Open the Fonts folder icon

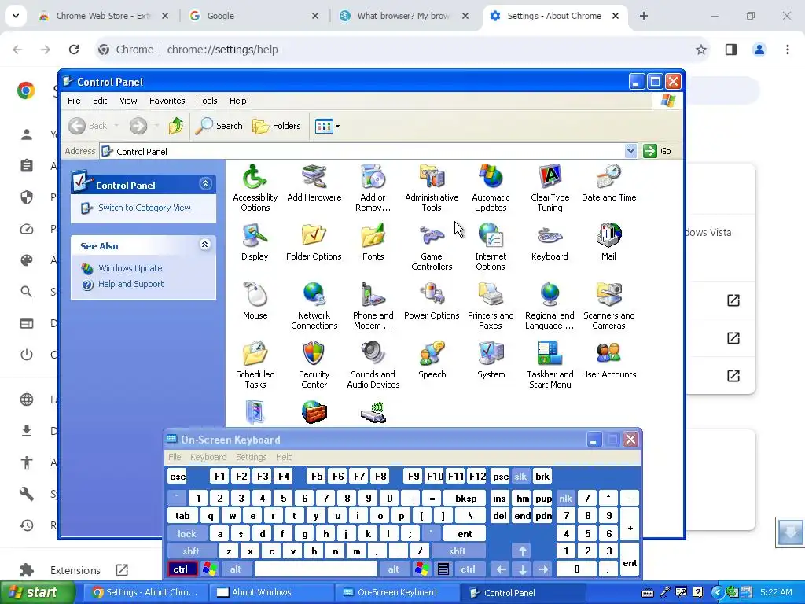click(373, 242)
